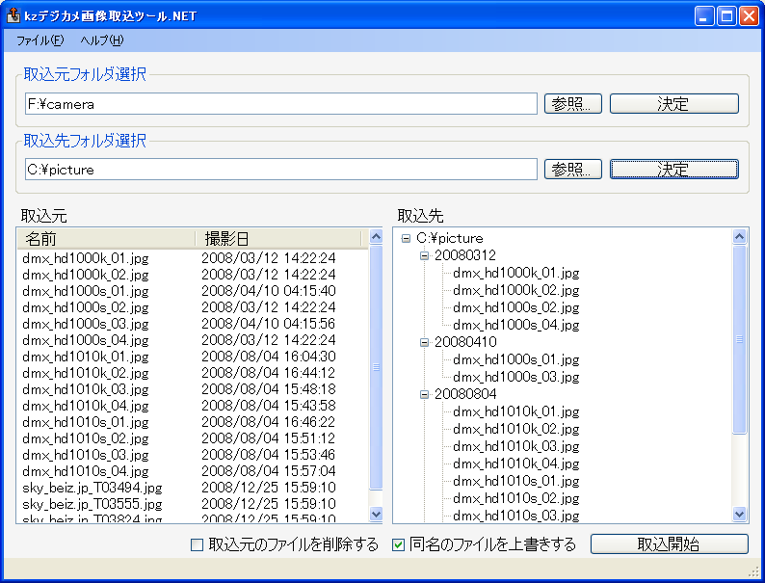Click the source list scrollbar thumb
Screen dimensions: 765x583
[x=376, y=367]
